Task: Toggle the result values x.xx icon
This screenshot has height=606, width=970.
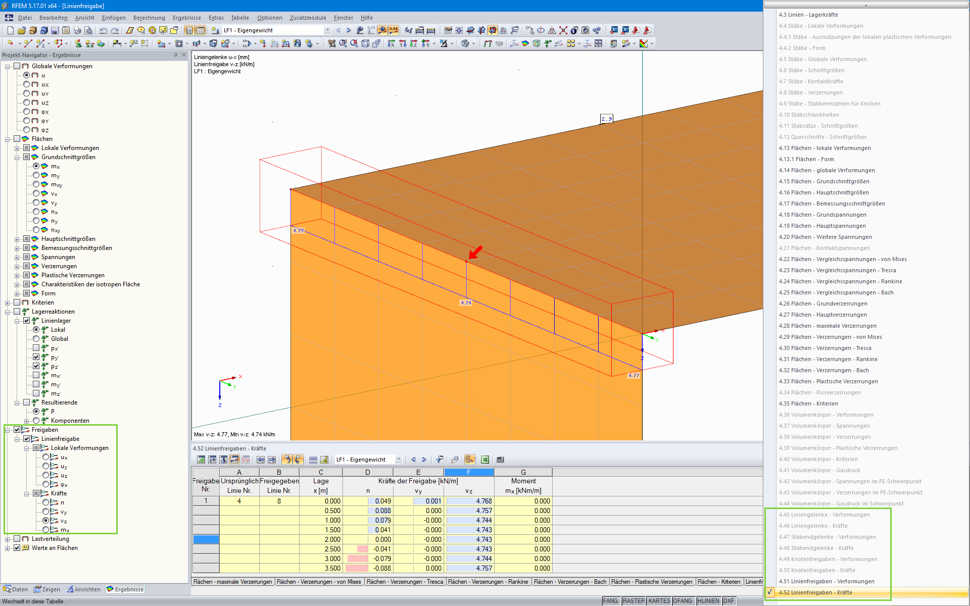Action: pos(394,30)
